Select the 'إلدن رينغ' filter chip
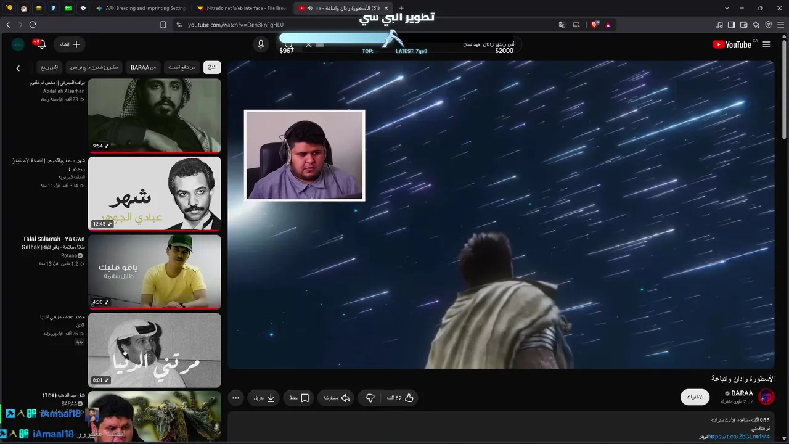The height and width of the screenshot is (444, 789). point(49,67)
